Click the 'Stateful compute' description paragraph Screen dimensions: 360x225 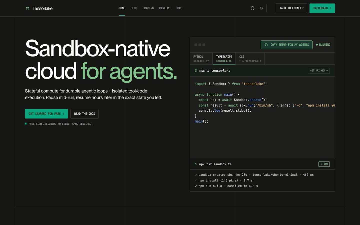coord(93,94)
